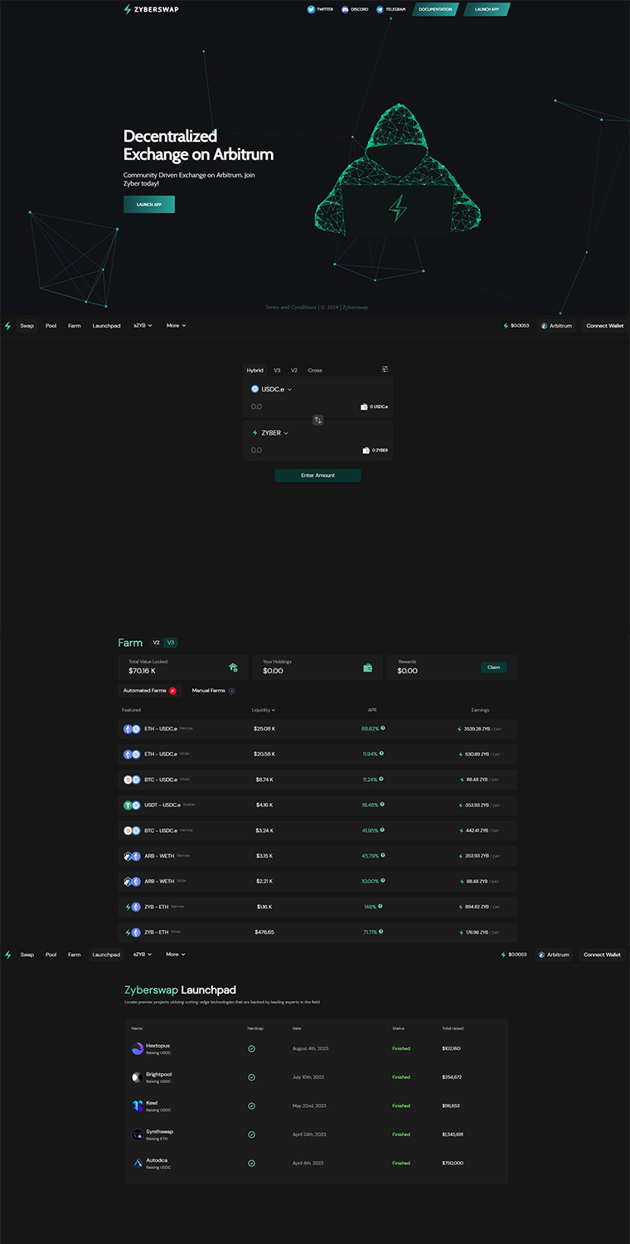
Task: Click the Zyberswap logo in the top header
Action: 150,9
